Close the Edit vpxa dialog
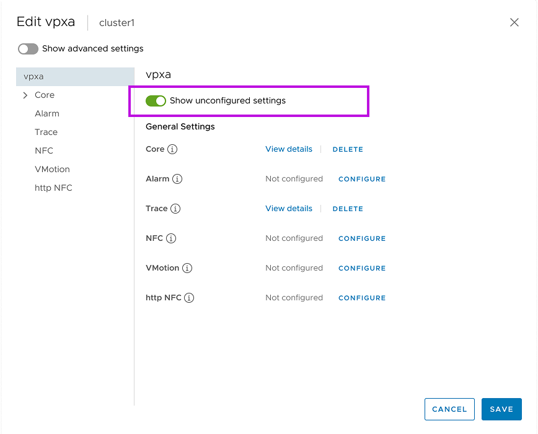Viewport: 538px width, 434px height. 514,22
